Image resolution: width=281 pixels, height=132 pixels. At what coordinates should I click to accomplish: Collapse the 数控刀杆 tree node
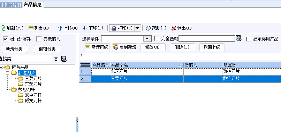(x=7, y=89)
